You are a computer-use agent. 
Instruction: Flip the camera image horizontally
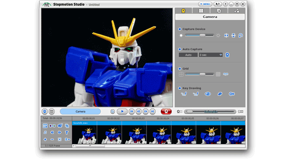click(226, 35)
